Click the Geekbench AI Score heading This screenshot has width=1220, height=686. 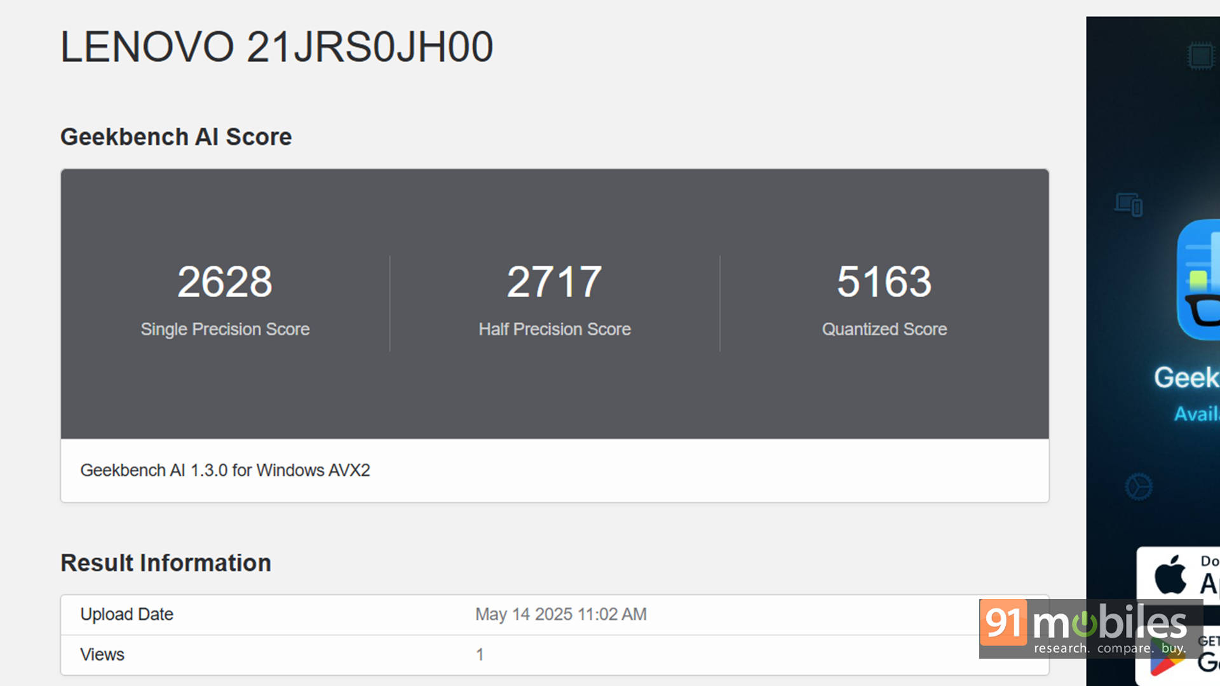click(176, 137)
